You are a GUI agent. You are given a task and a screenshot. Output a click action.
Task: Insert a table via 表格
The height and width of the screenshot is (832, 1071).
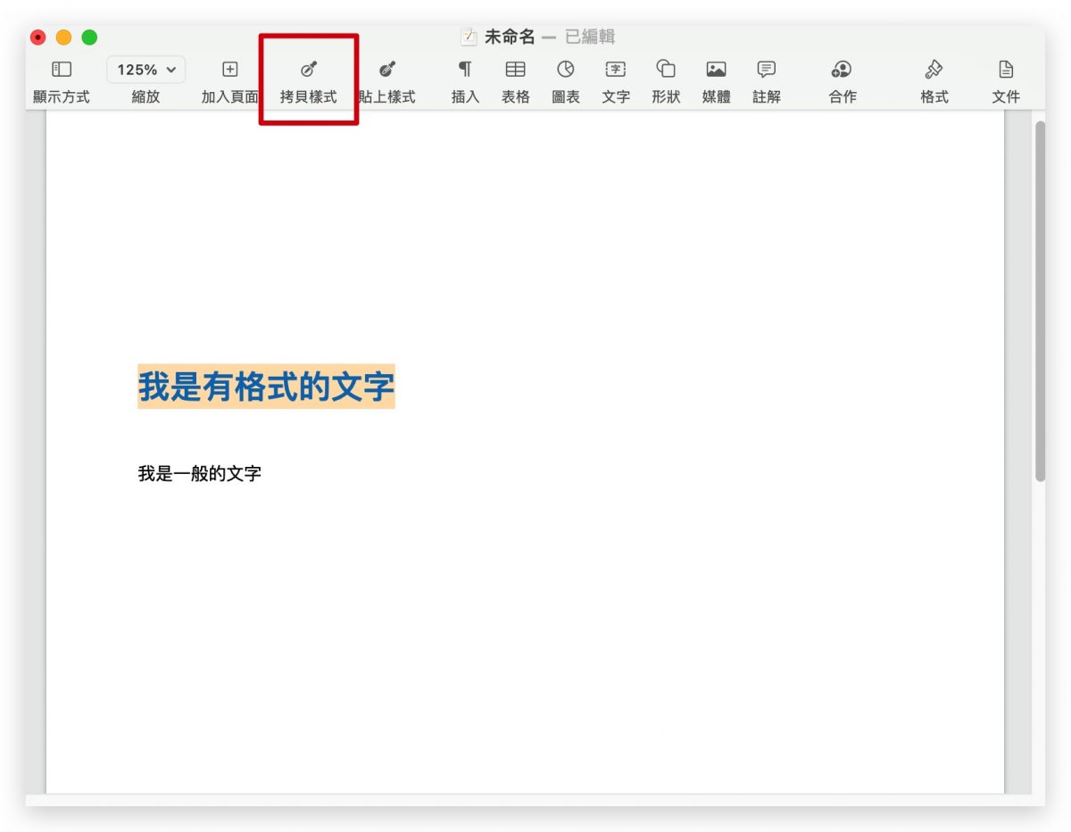[515, 81]
